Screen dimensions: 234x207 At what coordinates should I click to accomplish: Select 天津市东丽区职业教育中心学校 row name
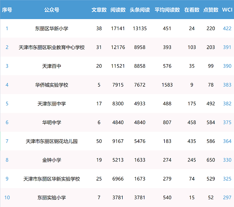(x=52, y=47)
